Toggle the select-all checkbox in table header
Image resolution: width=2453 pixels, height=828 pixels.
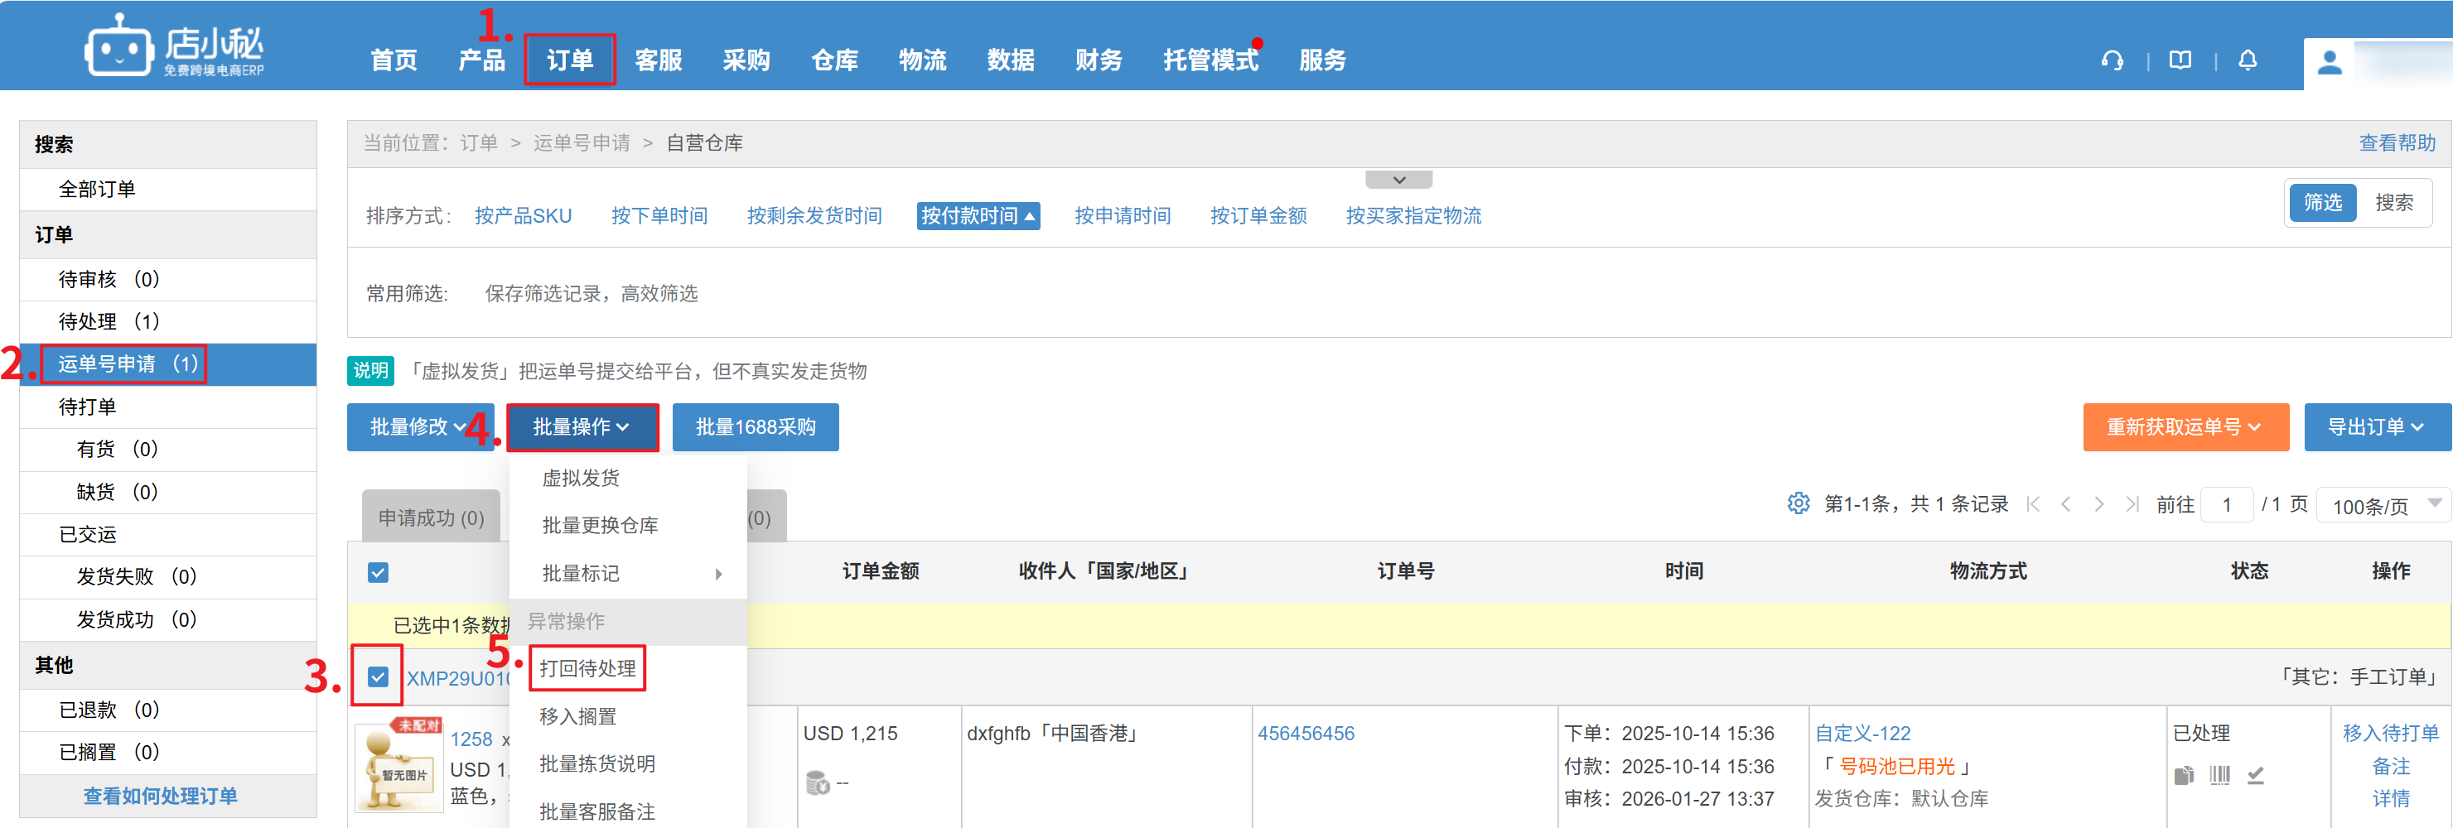coord(378,572)
